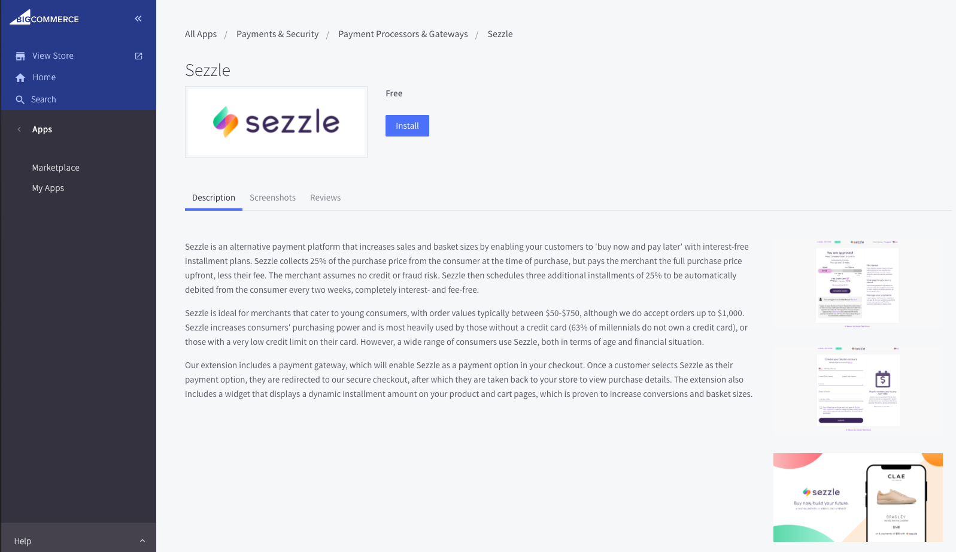Click the external link icon beside View Store
Viewport: 956px width, 552px height.
(x=138, y=55)
